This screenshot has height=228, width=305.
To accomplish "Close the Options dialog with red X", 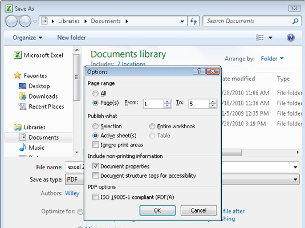I will (213, 71).
